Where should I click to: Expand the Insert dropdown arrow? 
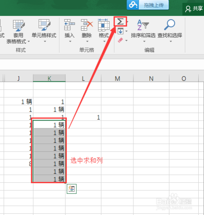click(x=70, y=41)
